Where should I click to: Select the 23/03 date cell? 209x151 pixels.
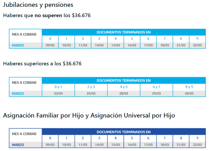(x=58, y=94)
